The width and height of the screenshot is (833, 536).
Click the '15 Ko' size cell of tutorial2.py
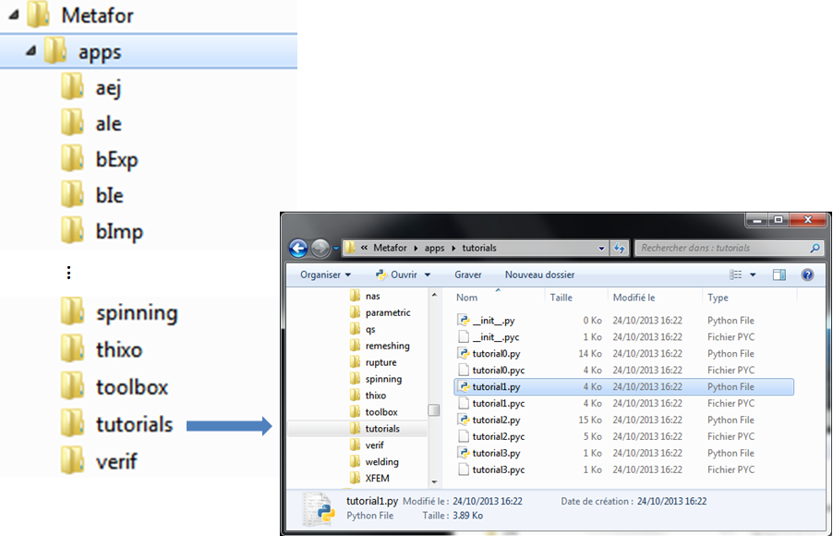[590, 420]
